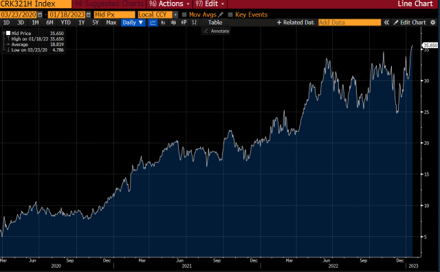This screenshot has height=272, width=440.
Task: Open the 96) Actions dropdown menu
Action: coord(169,4)
